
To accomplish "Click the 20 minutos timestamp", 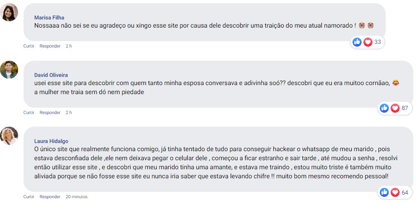I will [x=77, y=197].
